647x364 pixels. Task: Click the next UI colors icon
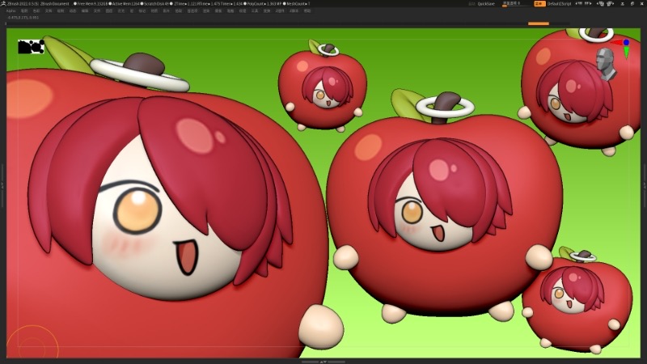(x=611, y=4)
